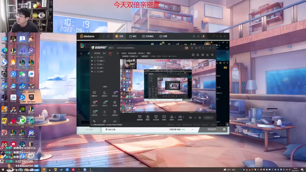Open WeGame shop tab (商店)

133,36
